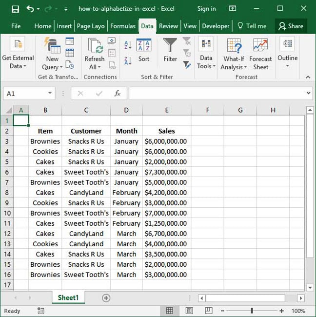The height and width of the screenshot is (317, 316).
Task: Click the vertical scrollbar down arrow
Action: [310, 287]
